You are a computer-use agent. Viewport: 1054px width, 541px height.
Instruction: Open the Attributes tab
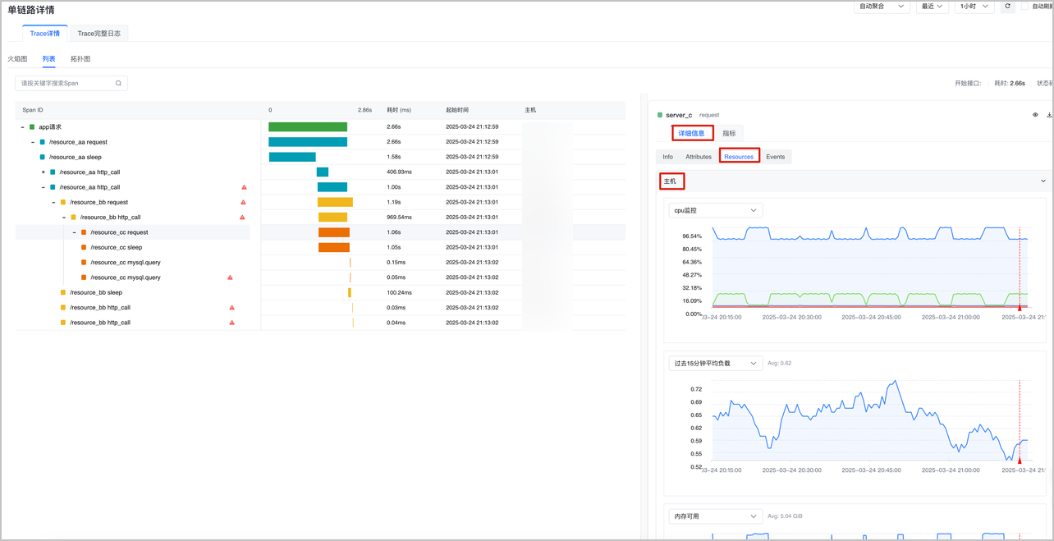(699, 157)
